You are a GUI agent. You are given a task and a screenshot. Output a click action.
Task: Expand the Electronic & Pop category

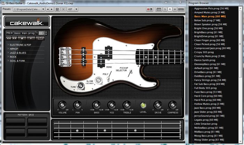pos(8,45)
